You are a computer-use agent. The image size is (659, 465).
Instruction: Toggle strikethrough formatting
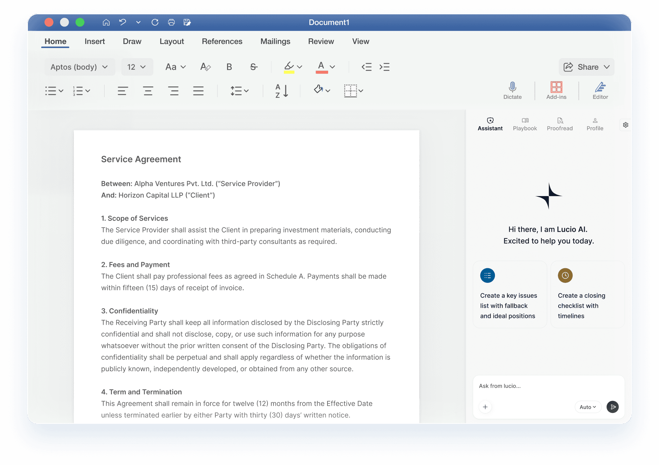[x=254, y=67]
